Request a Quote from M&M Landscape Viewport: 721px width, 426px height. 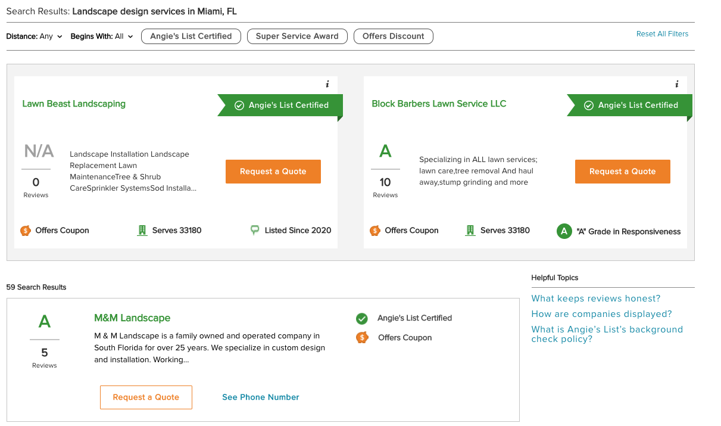[x=146, y=397]
